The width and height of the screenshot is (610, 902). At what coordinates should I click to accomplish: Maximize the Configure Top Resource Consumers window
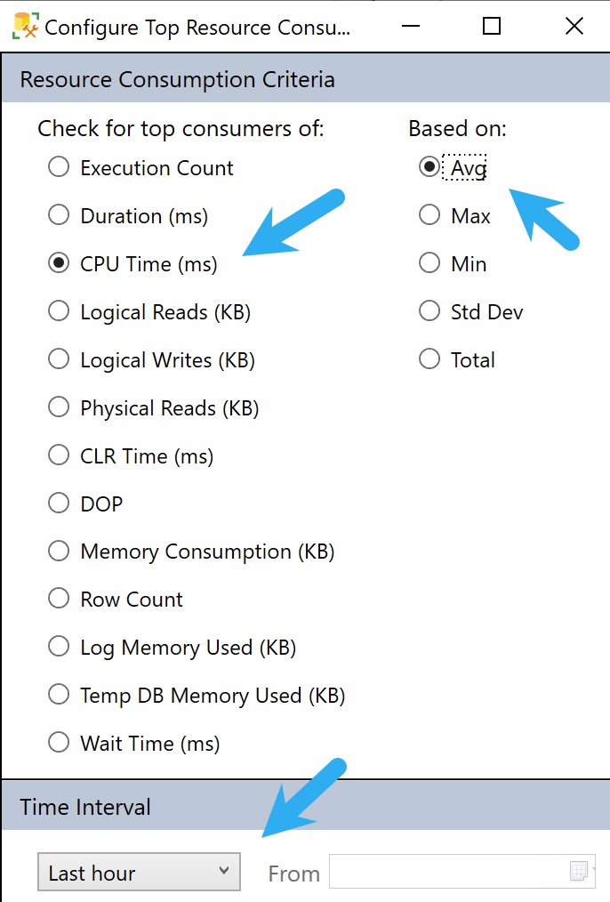(x=492, y=26)
